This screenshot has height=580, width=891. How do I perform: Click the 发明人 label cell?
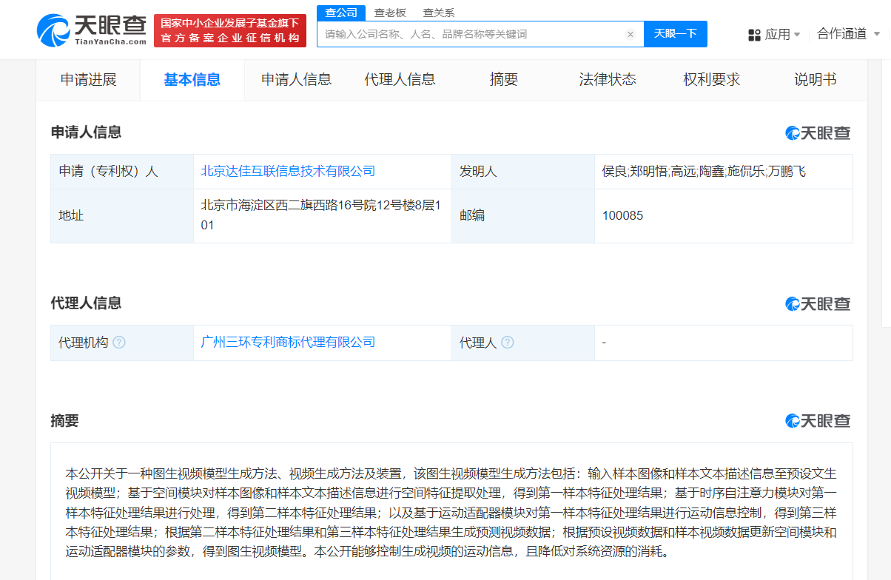pos(523,172)
